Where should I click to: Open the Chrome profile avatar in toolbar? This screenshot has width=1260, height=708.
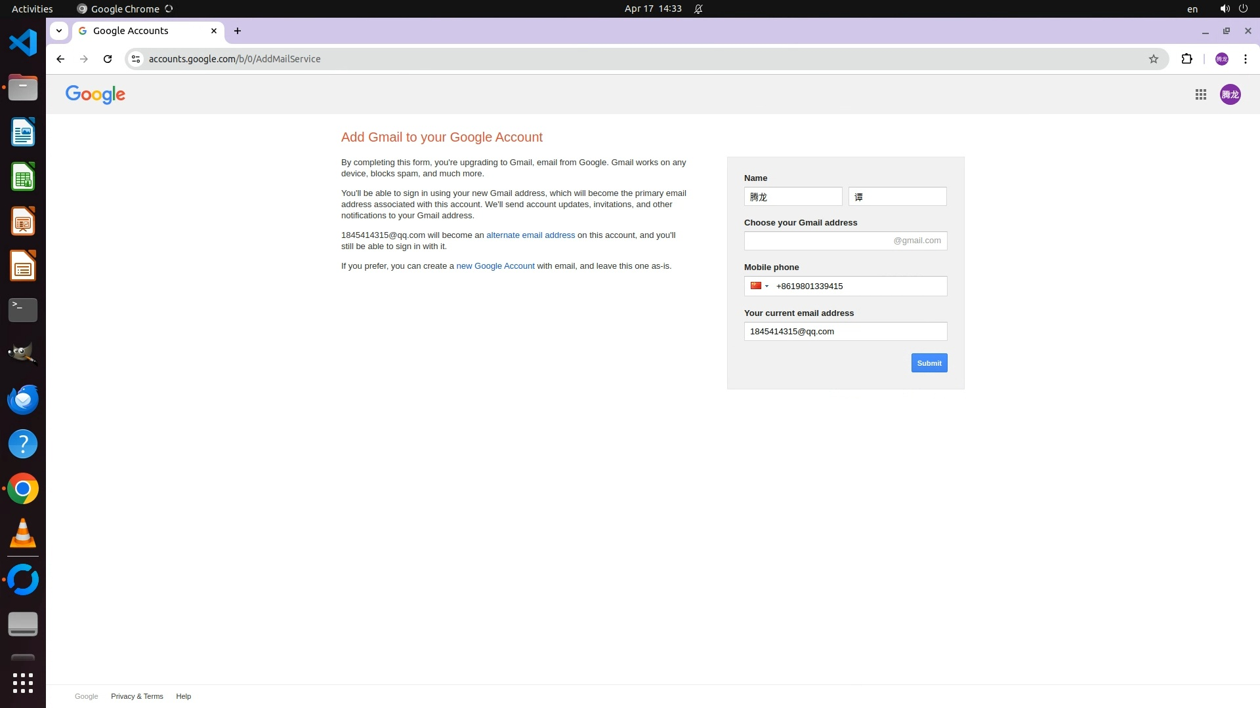(x=1221, y=59)
